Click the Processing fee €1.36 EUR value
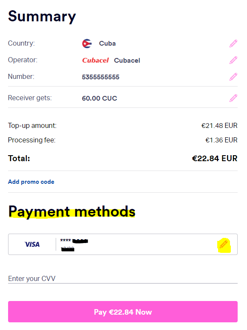The width and height of the screenshot is (247, 330). (221, 140)
